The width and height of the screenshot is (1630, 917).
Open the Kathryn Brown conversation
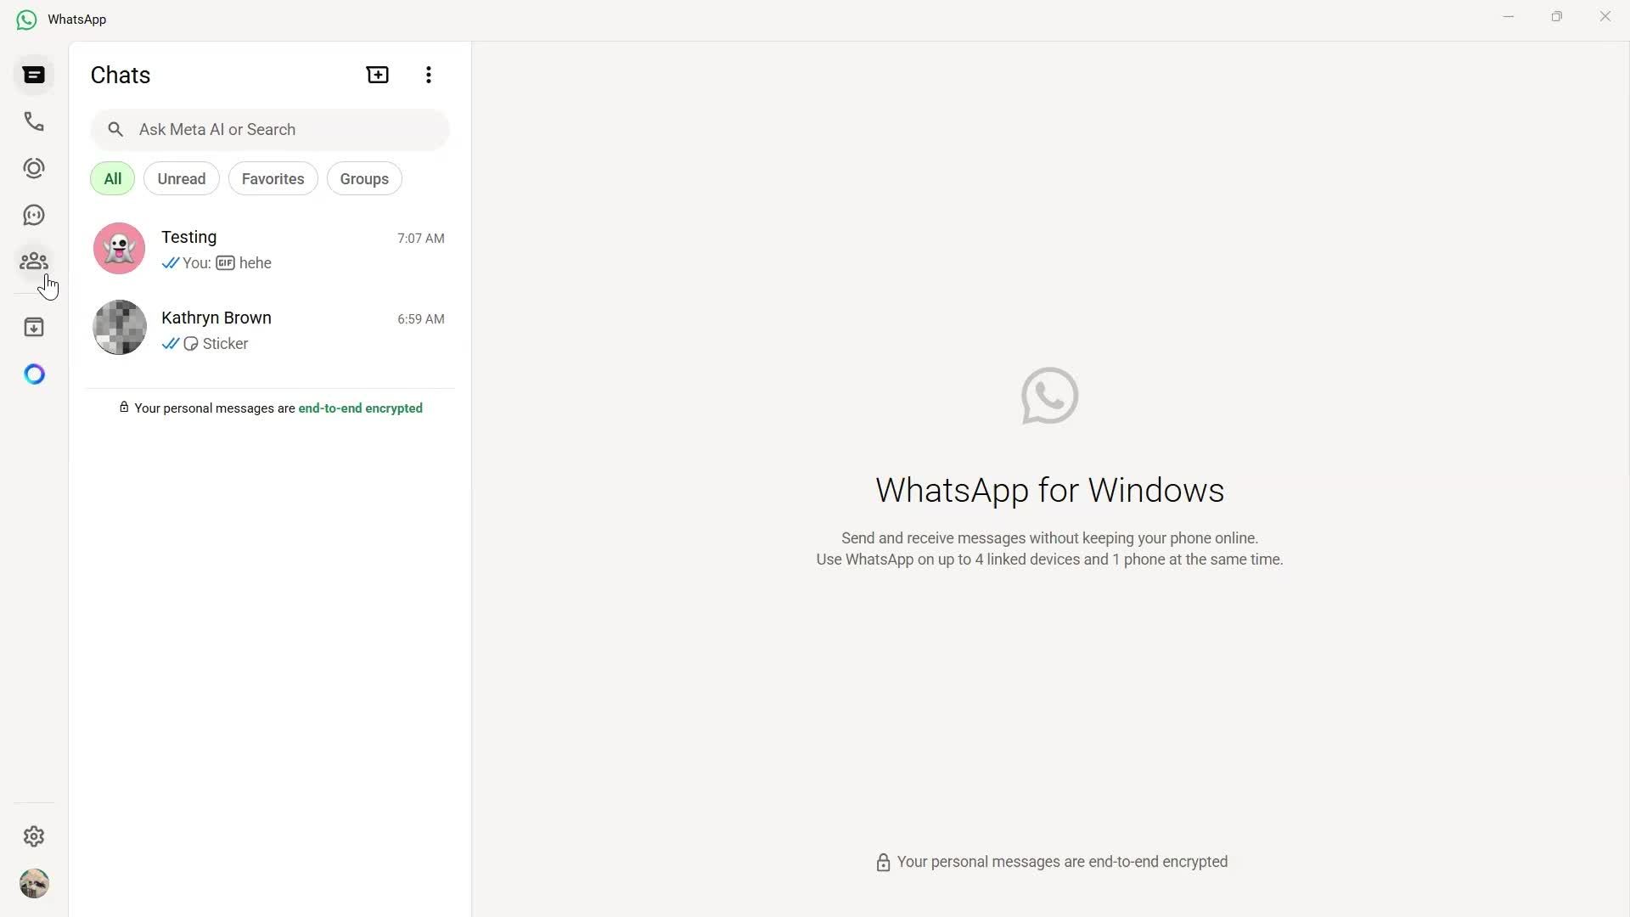(x=272, y=329)
